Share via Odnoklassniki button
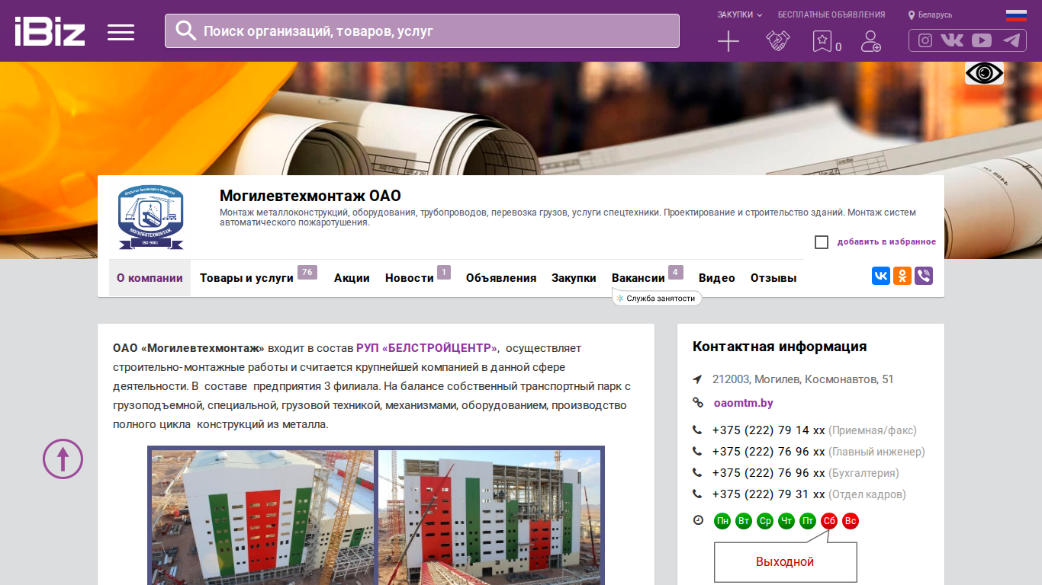Image resolution: width=1042 pixels, height=585 pixels. click(902, 276)
